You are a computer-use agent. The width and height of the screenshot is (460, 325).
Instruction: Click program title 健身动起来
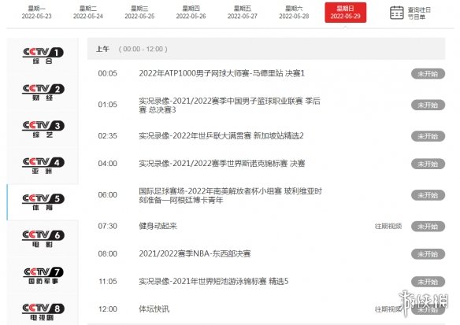click(x=158, y=226)
